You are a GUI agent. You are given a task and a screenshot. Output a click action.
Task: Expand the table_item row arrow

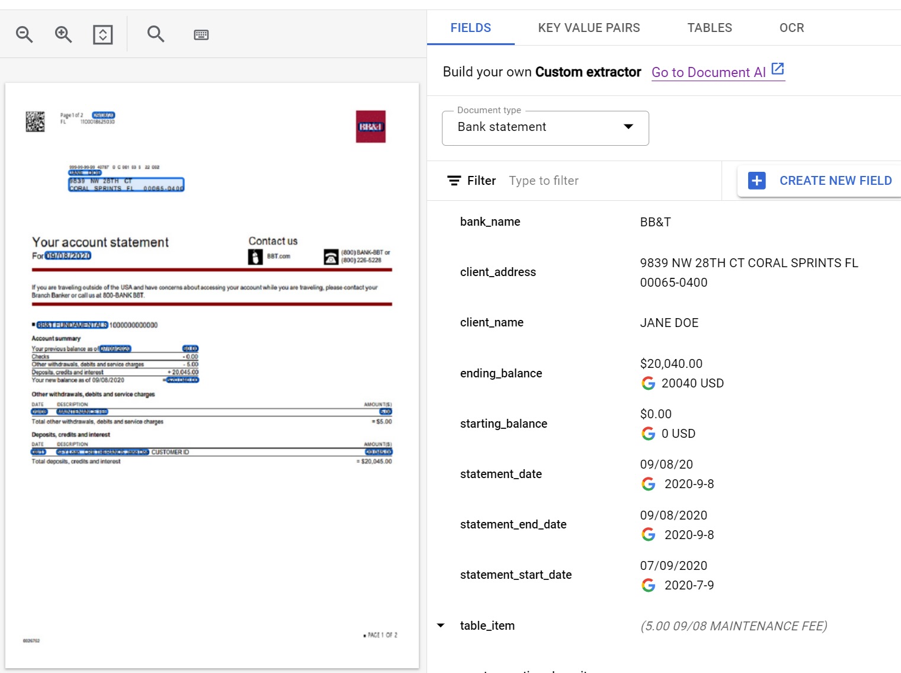tap(441, 626)
